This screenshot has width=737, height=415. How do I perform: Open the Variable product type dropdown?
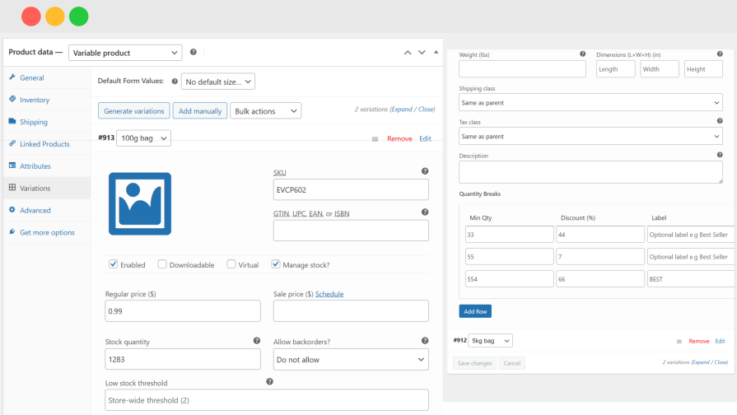tap(125, 53)
